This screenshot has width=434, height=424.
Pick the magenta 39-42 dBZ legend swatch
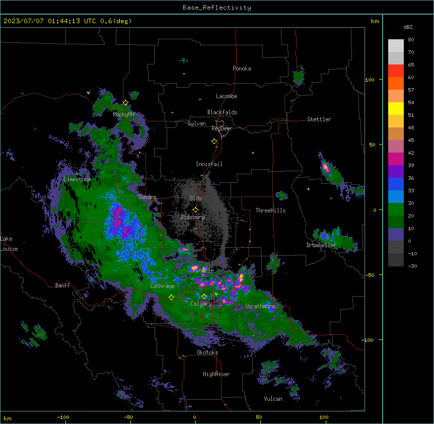396,159
